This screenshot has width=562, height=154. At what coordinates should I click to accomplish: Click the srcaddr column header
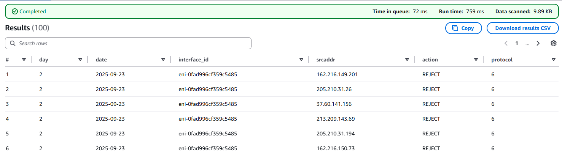(326, 60)
